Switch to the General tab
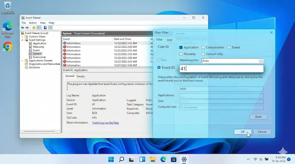295x164 pixels. point(70,76)
